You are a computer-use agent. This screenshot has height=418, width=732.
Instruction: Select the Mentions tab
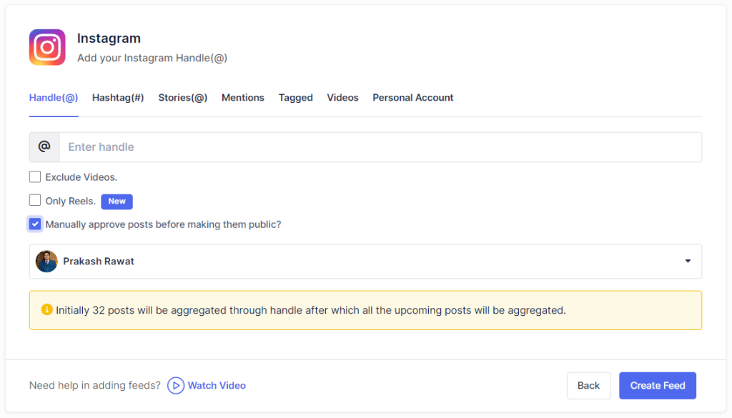pos(243,98)
